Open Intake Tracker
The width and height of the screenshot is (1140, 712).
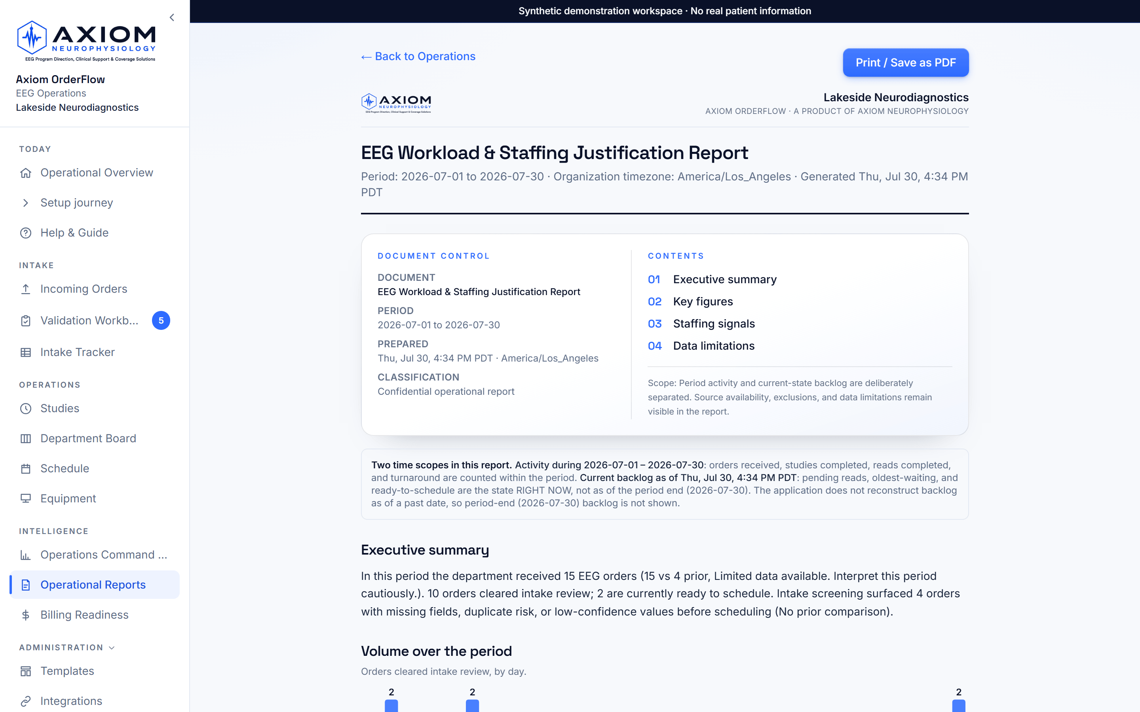[x=95, y=352]
